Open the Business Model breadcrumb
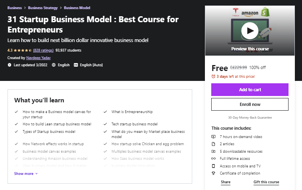Screen dimensions: 302x190 (77, 8)
